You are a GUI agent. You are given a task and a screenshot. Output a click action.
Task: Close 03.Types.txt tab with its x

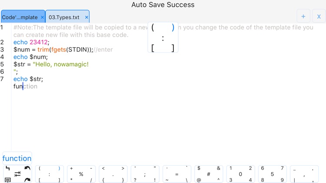tap(86, 17)
